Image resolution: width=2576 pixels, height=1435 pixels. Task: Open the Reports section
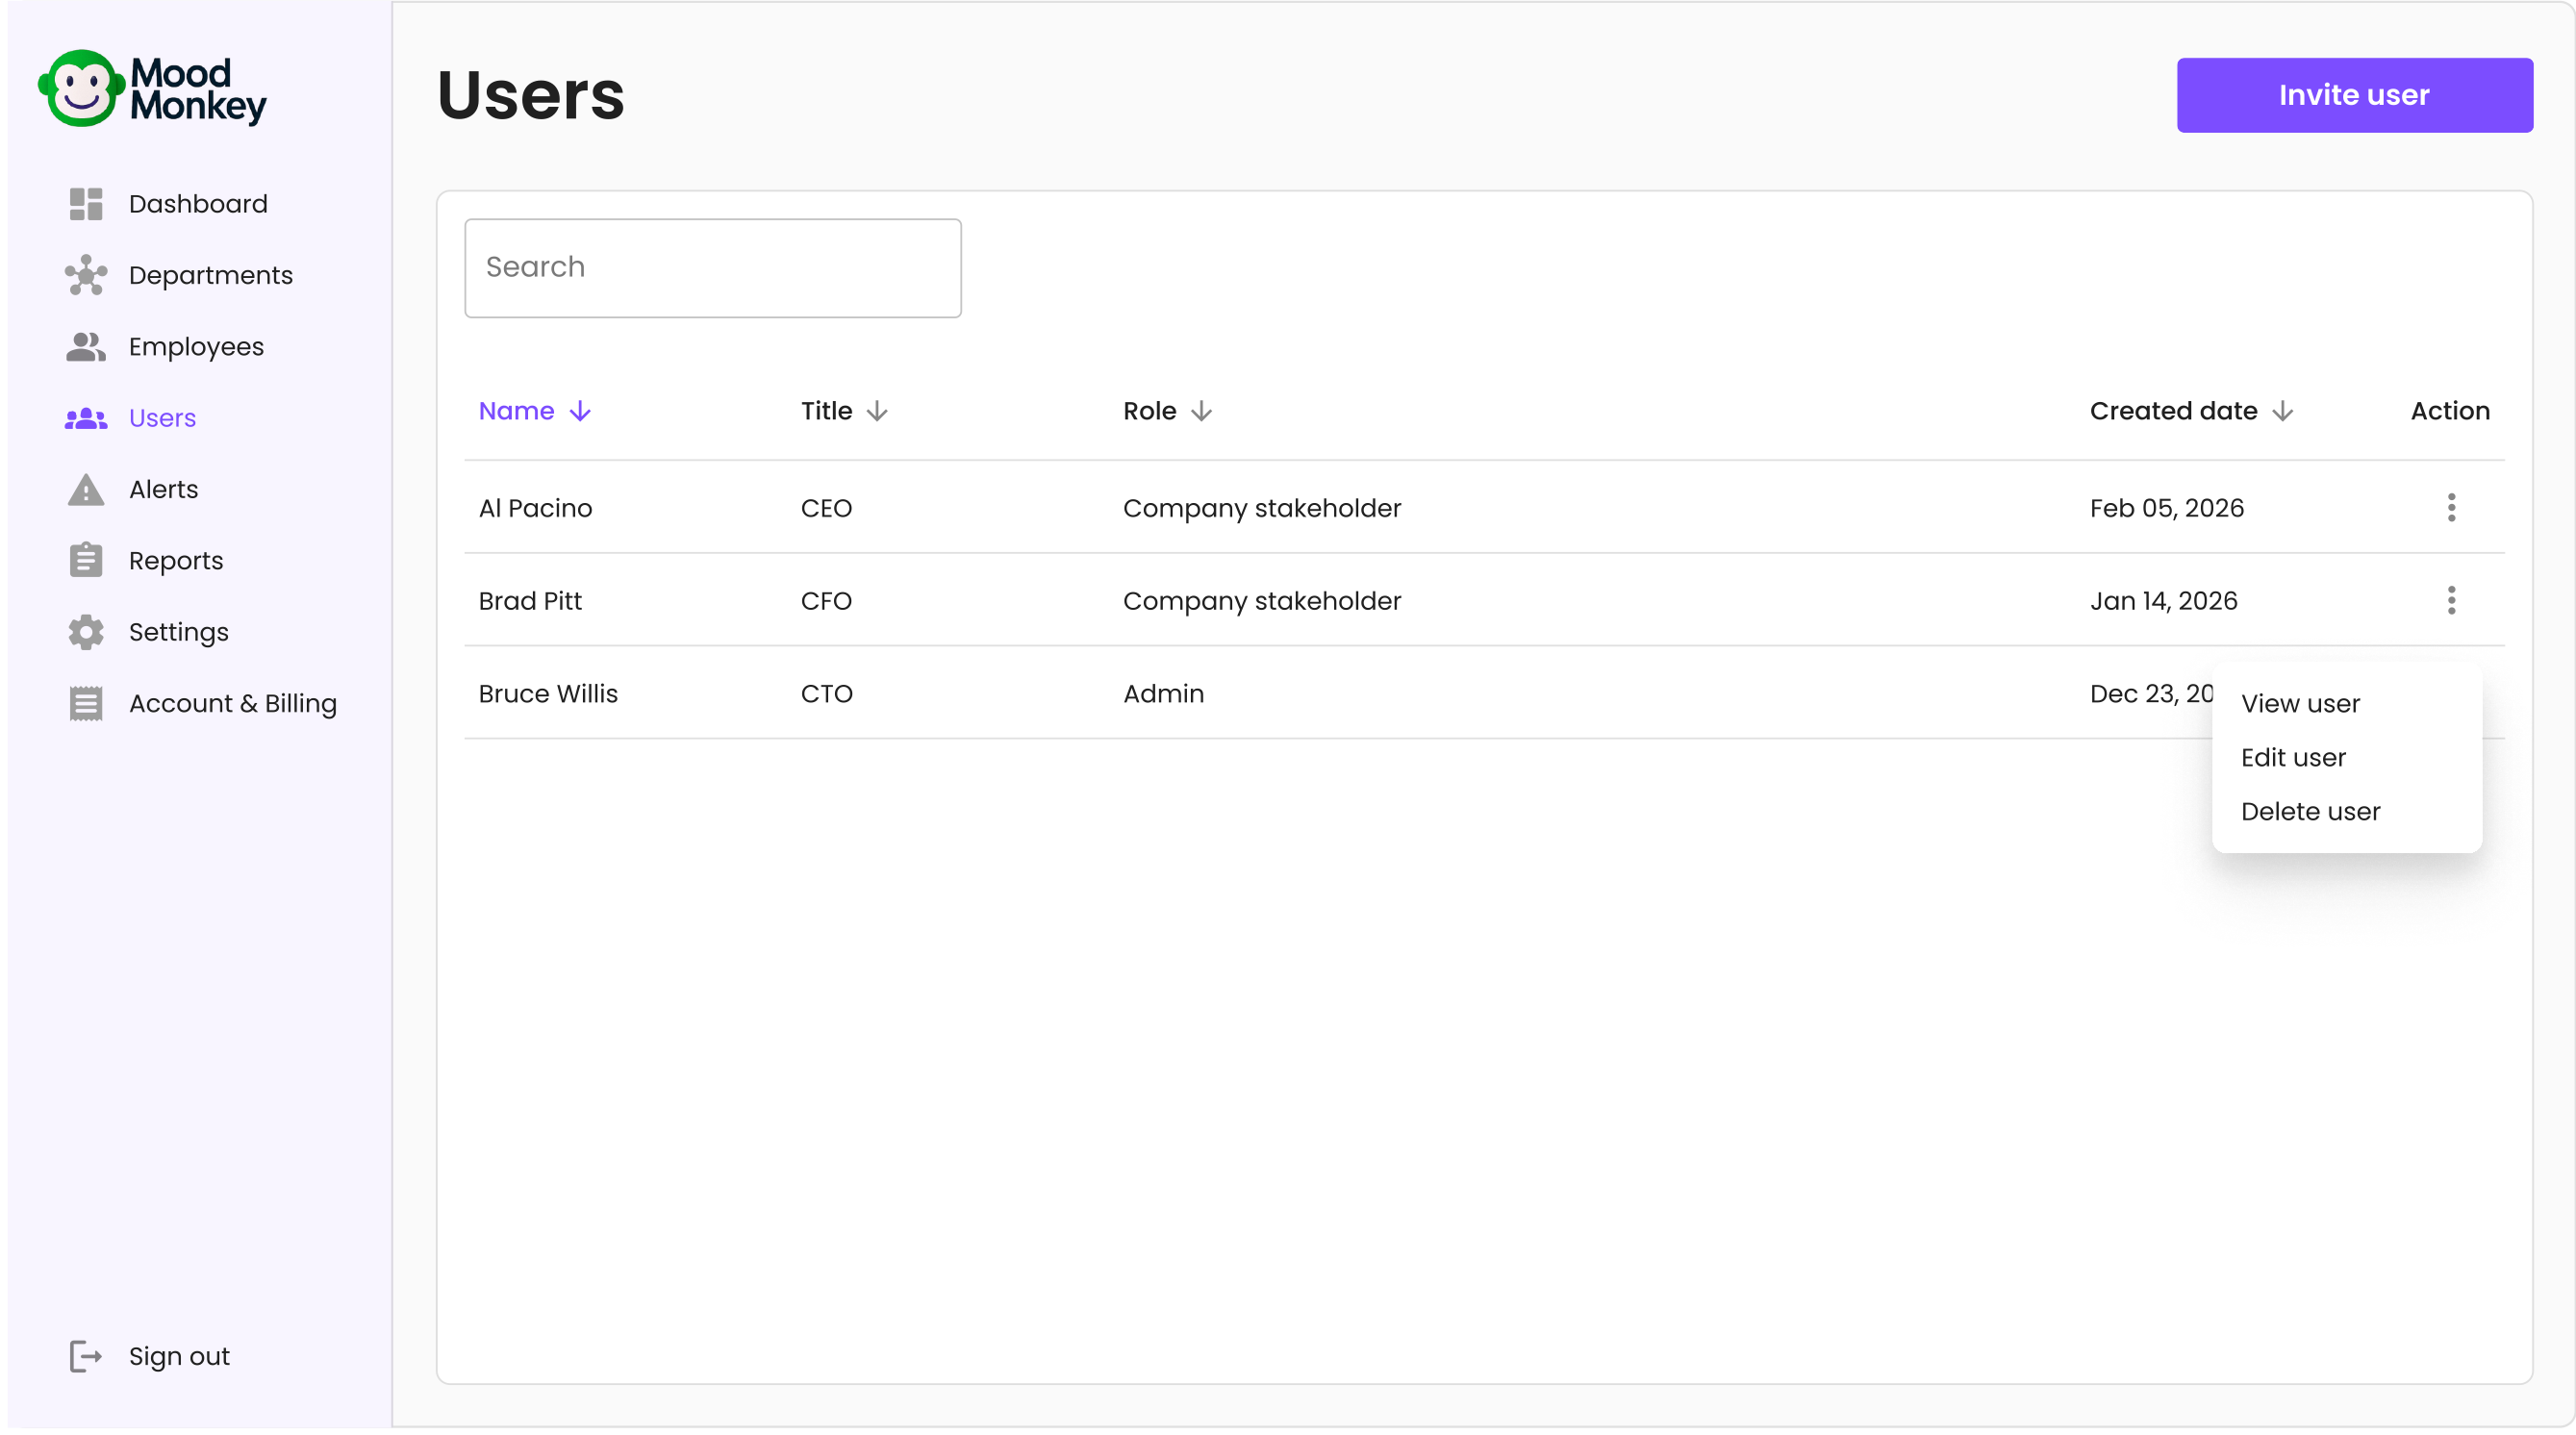click(x=176, y=561)
